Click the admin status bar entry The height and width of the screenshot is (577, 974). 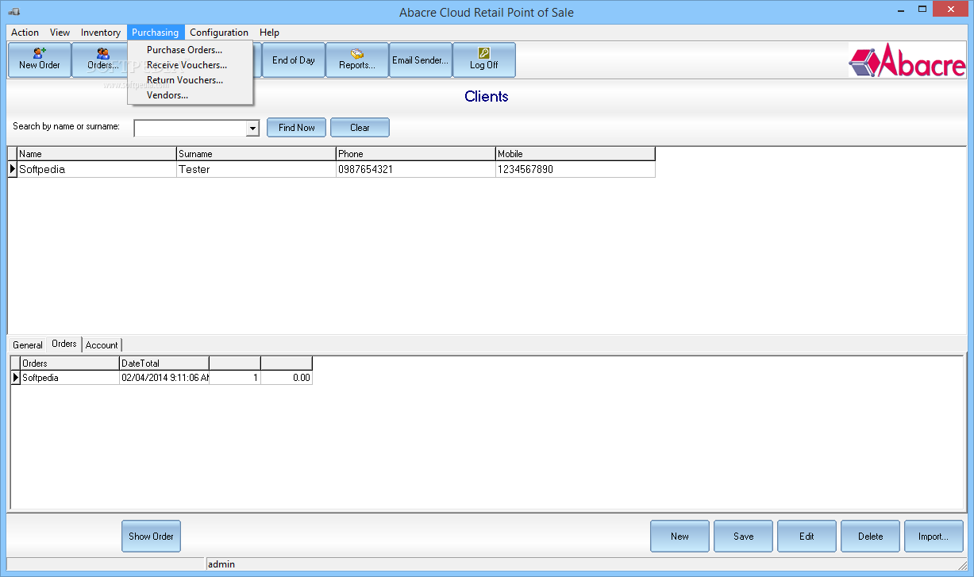(x=221, y=564)
